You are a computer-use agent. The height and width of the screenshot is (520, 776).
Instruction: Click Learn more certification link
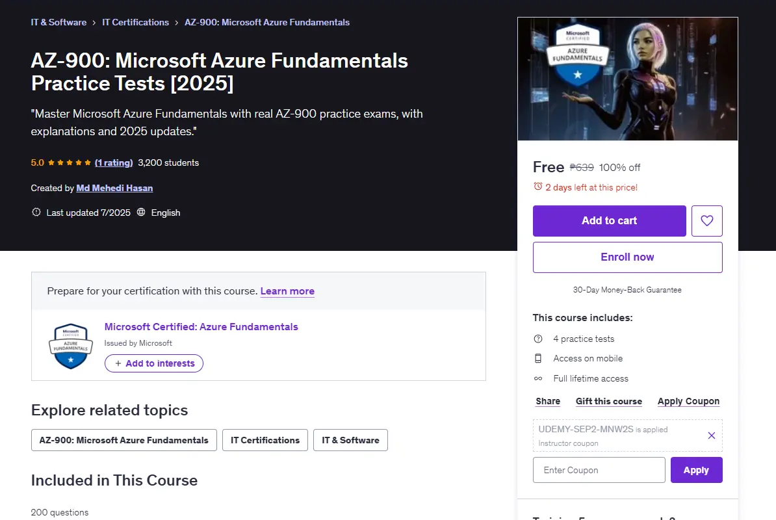[287, 291]
